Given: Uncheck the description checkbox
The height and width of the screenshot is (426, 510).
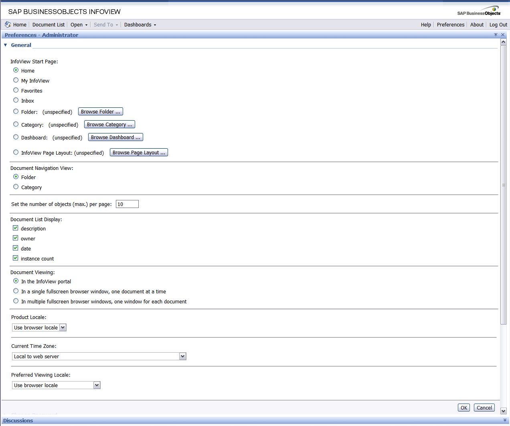Looking at the screenshot, I should tap(16, 228).
